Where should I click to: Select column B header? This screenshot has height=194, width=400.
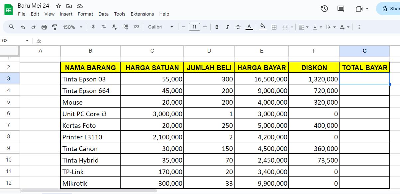point(90,51)
